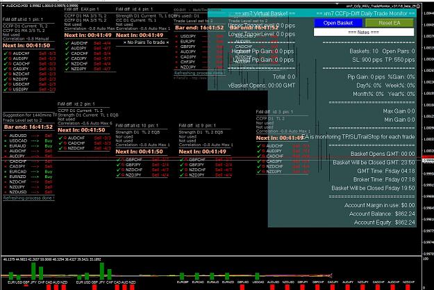
Task: Click 'TP: 550 pips' value
Action: point(399,60)
